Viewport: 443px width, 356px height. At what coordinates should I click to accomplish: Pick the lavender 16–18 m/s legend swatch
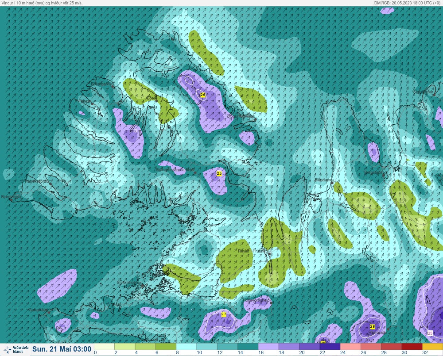click(268, 346)
